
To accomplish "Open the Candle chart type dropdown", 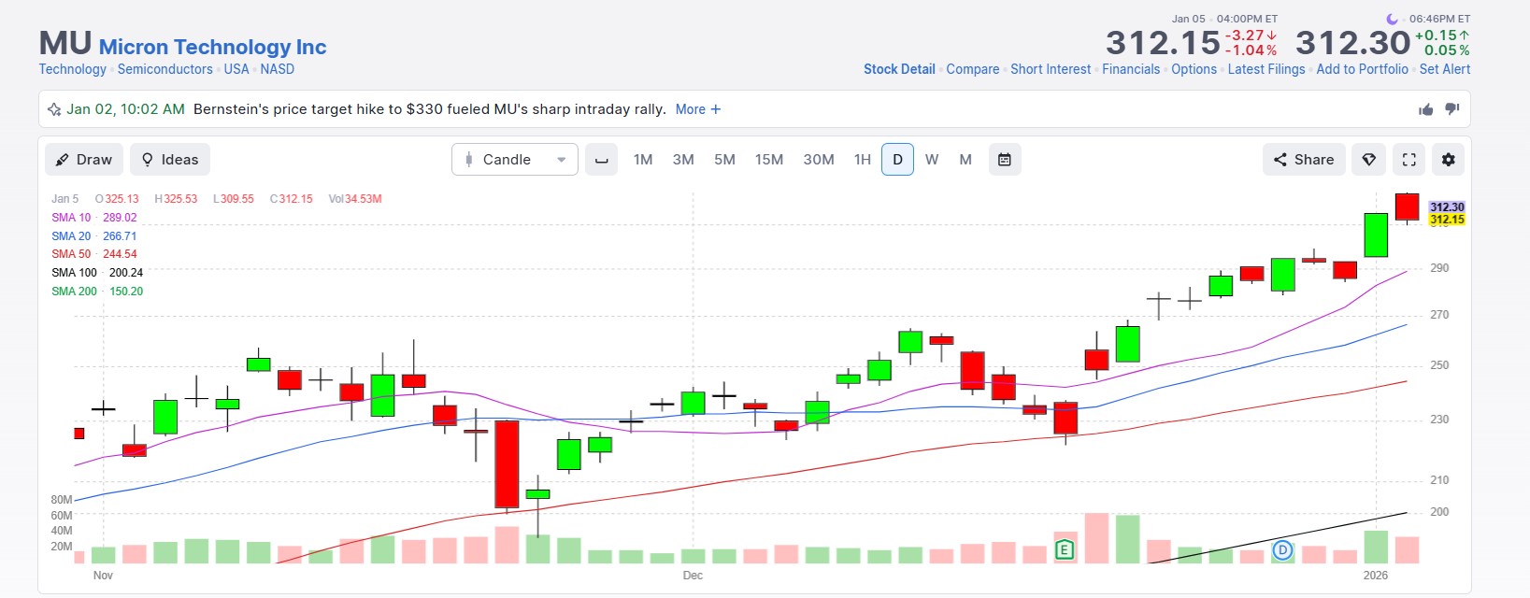I will click(x=515, y=160).
